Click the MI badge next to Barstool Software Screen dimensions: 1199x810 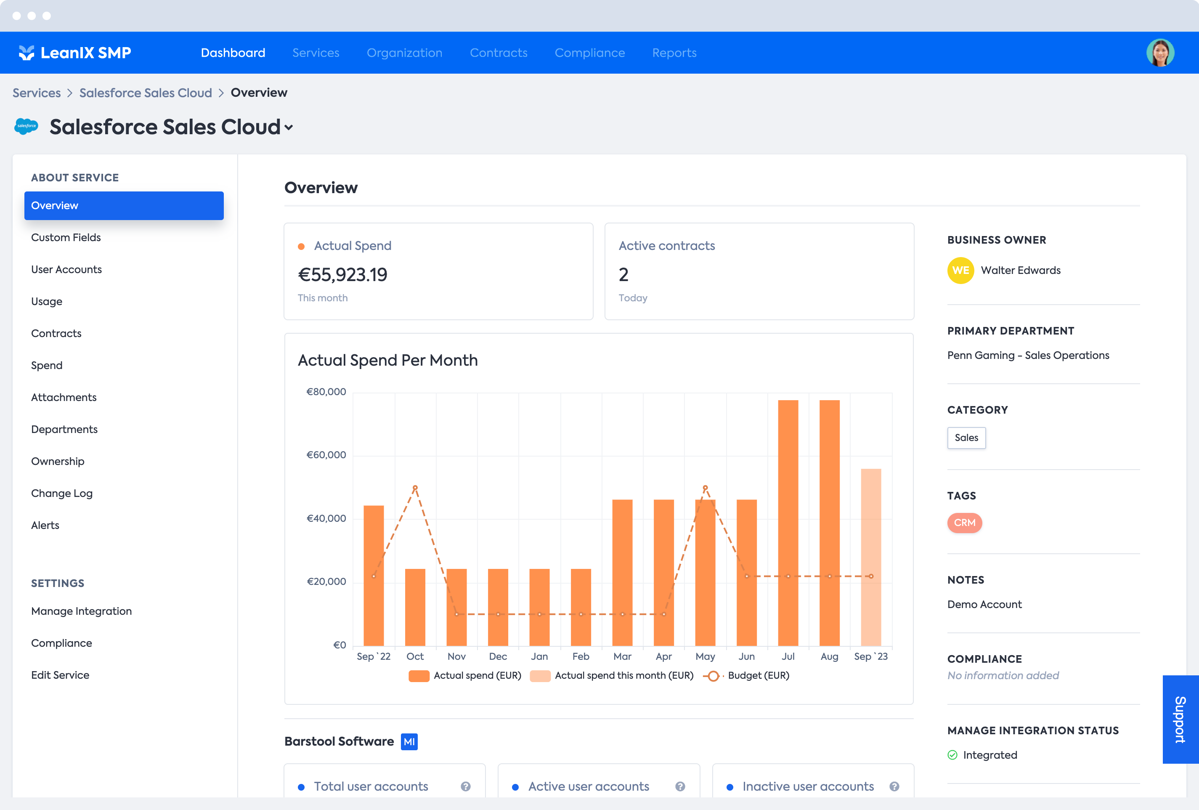409,742
